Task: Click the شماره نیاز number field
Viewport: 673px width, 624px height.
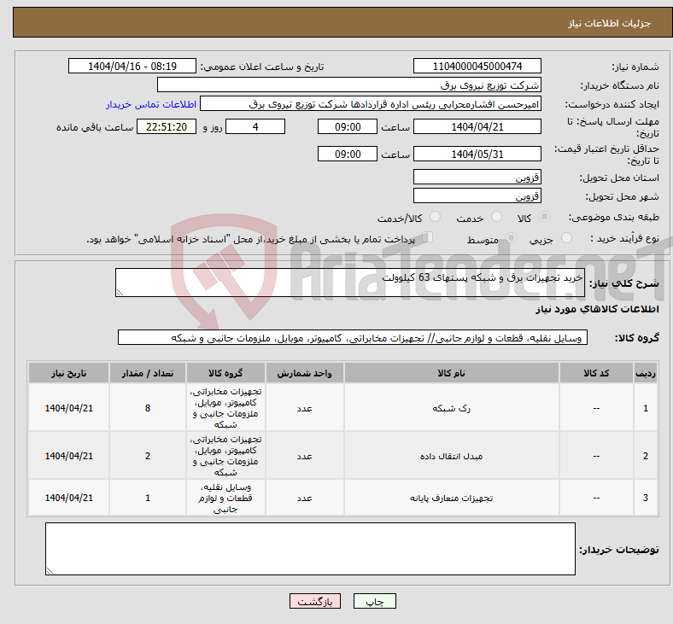Action: tap(477, 67)
